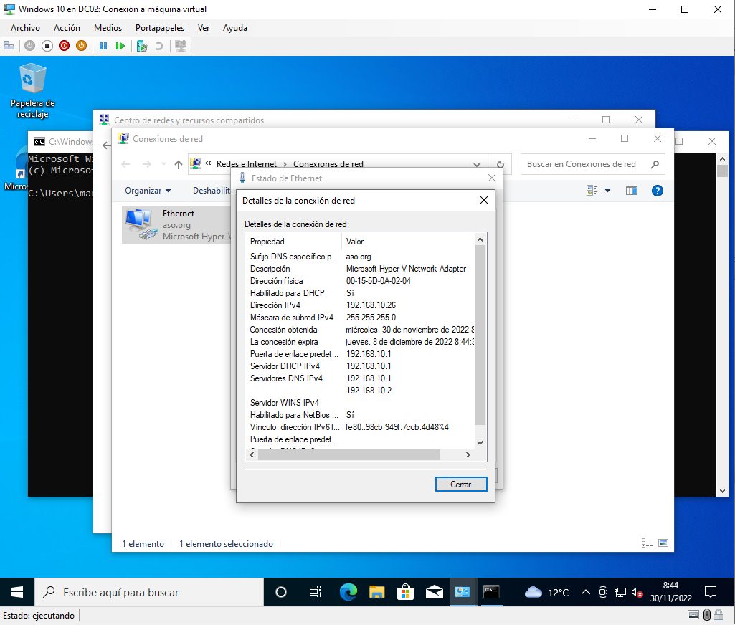
Task: Toggle the preview pane in Conexiones de red
Action: (631, 191)
